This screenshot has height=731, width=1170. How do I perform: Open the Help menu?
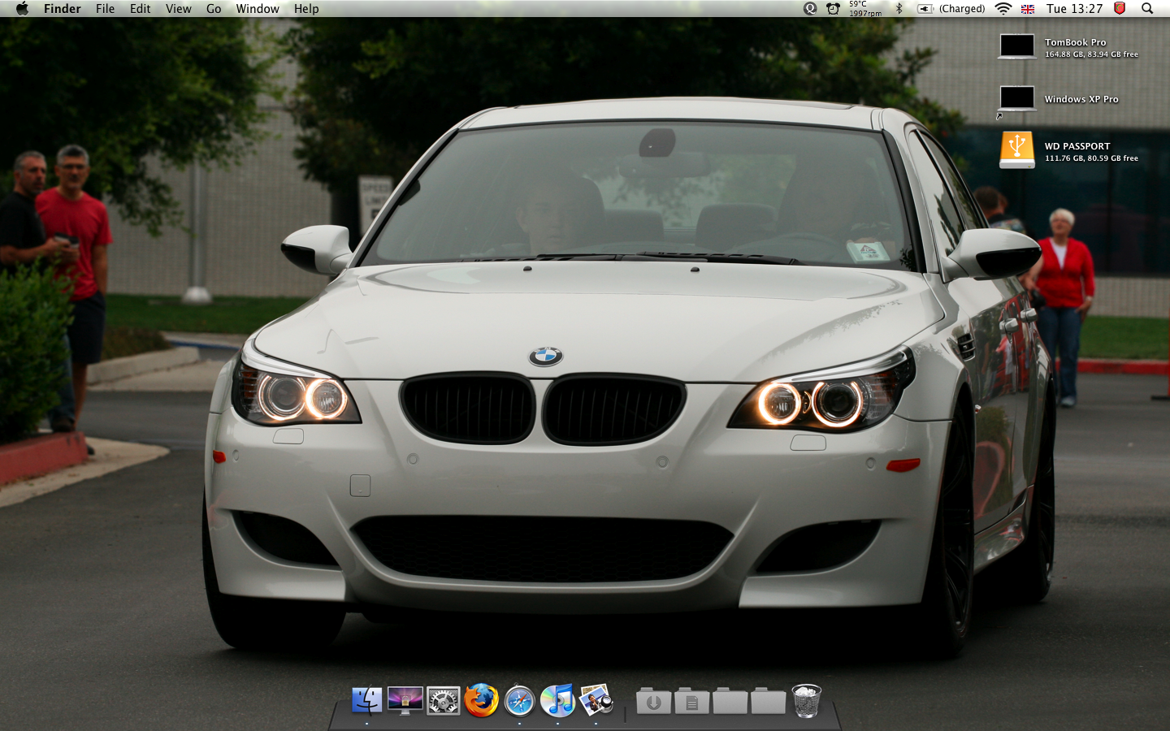306,8
